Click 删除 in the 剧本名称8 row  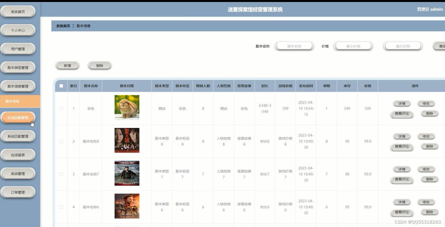click(x=430, y=146)
